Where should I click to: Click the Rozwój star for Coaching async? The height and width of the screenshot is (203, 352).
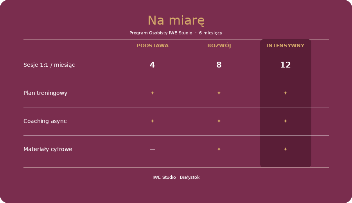(219, 121)
